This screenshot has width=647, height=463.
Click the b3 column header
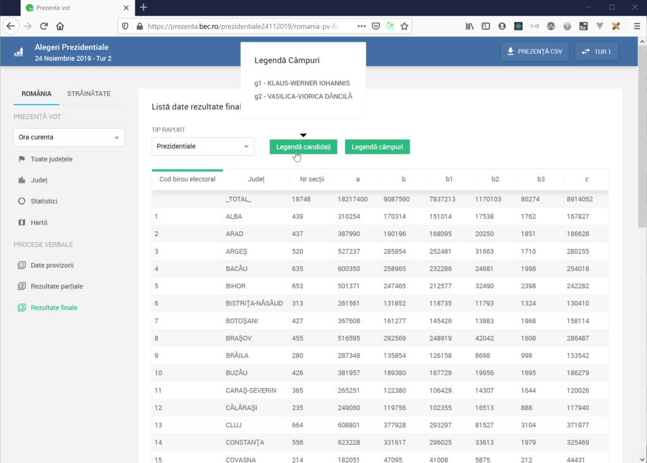pos(541,179)
